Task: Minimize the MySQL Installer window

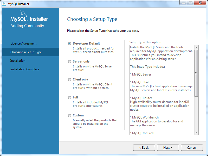Action: [183, 3]
